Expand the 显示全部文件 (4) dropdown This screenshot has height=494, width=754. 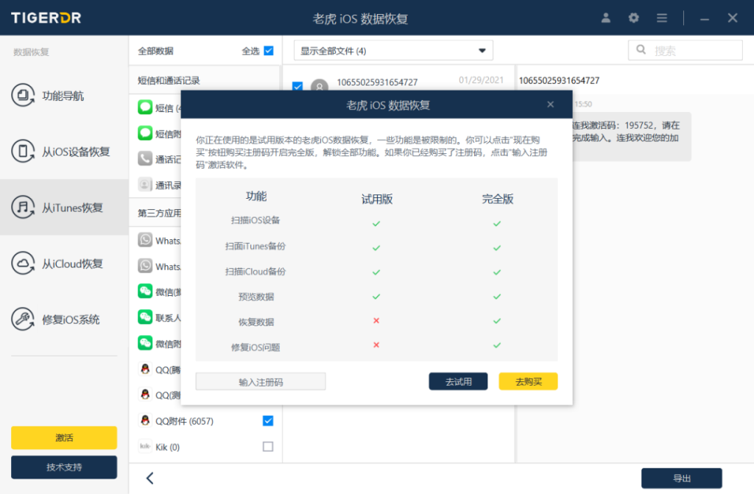(x=393, y=51)
